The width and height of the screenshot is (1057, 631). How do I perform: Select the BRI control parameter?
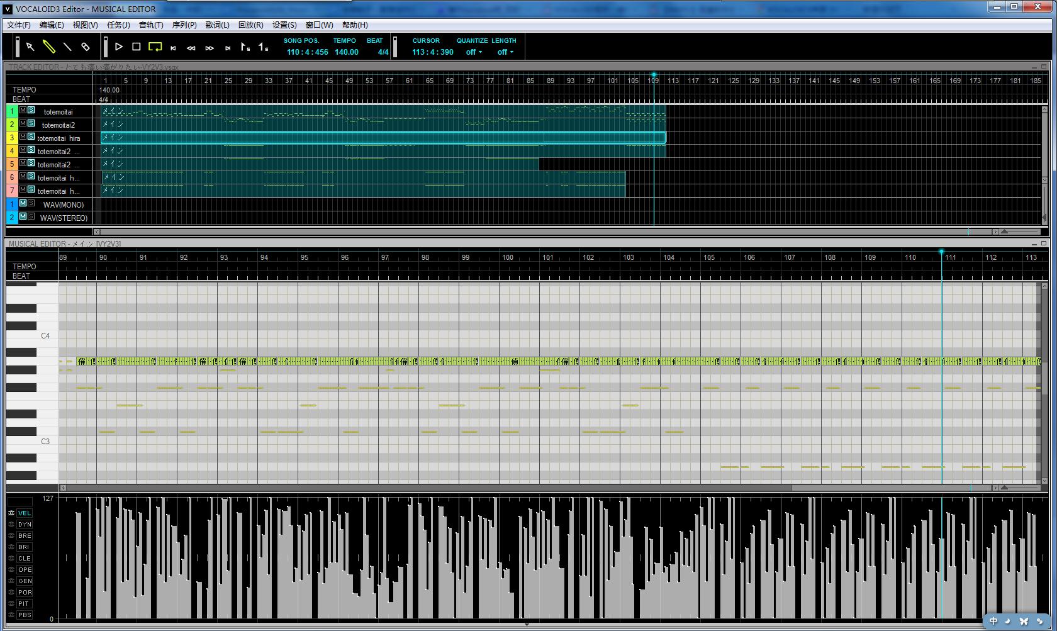pos(25,547)
